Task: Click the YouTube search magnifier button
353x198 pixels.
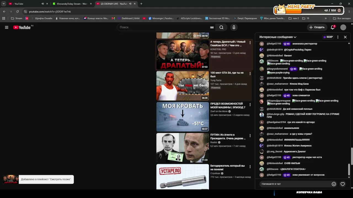Action: (x=221, y=27)
